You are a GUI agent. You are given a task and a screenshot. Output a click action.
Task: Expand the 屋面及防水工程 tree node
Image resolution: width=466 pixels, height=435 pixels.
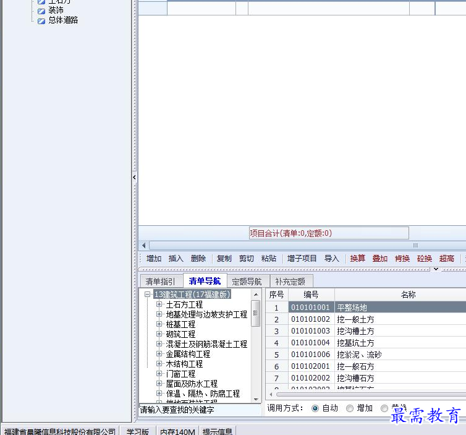(x=159, y=383)
